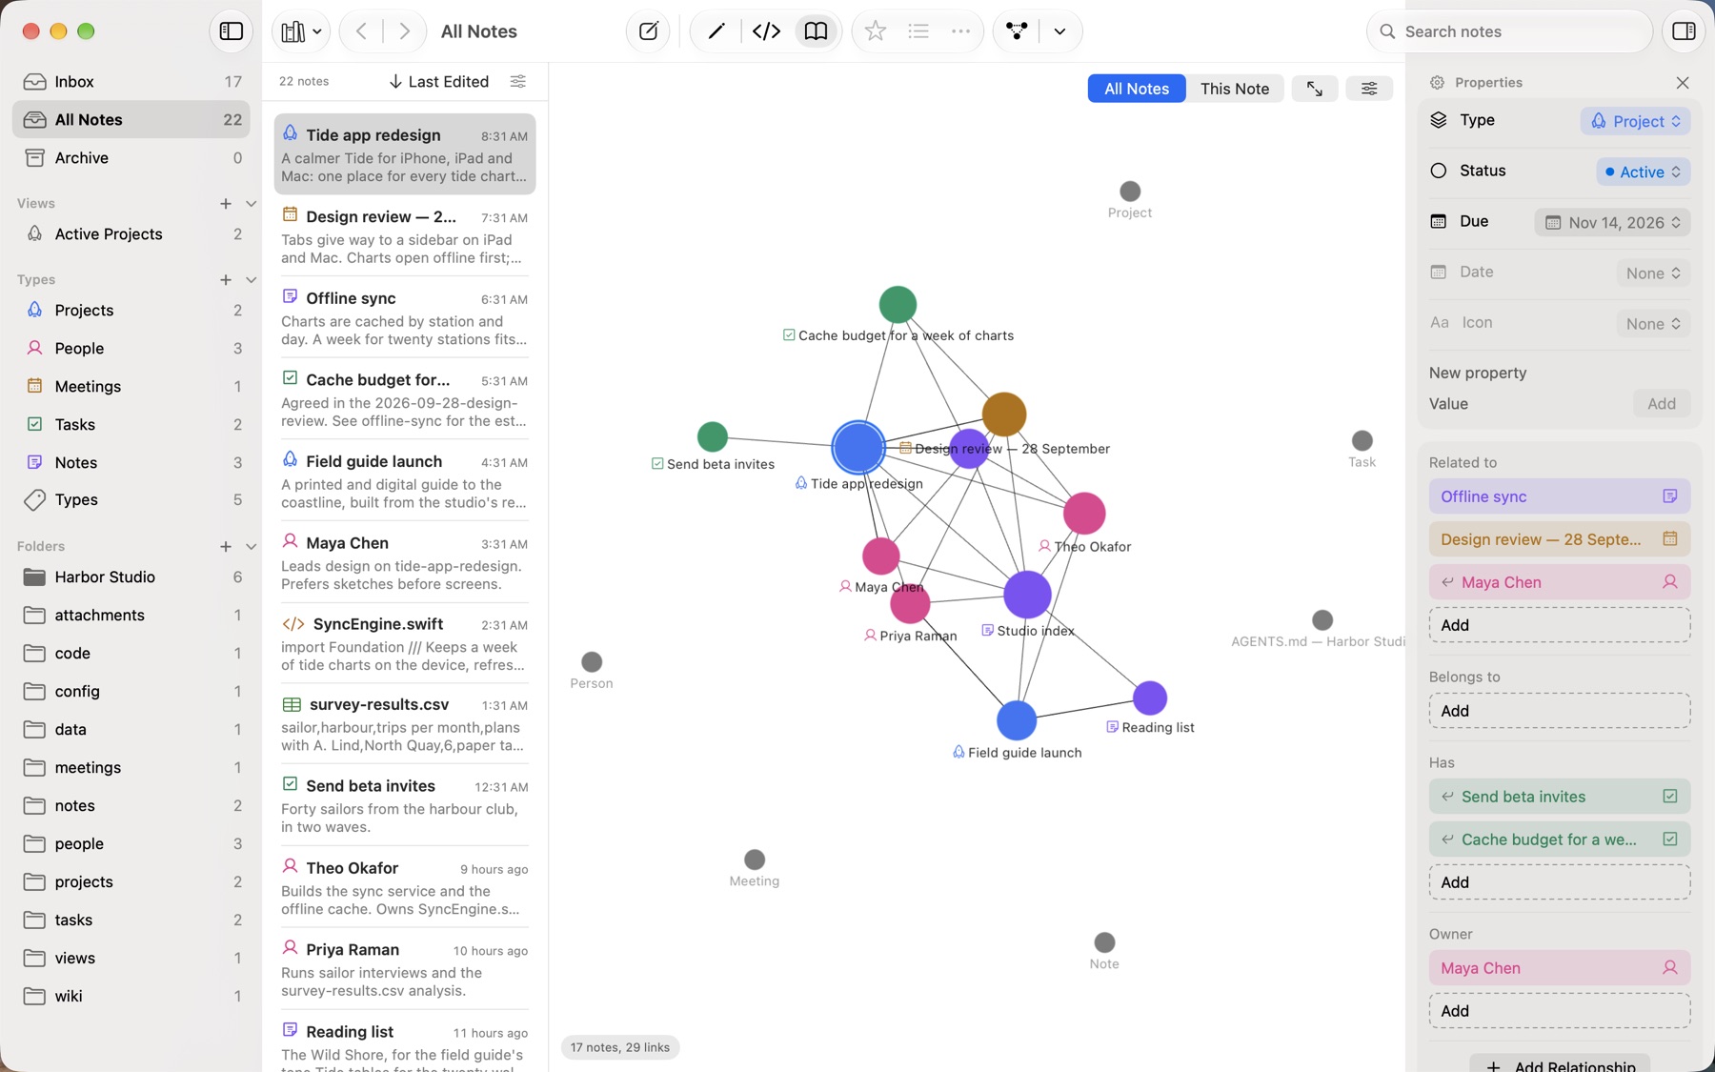Open the SyncEngine.swift note
Viewport: 1715px width, 1072px height.
(405, 643)
